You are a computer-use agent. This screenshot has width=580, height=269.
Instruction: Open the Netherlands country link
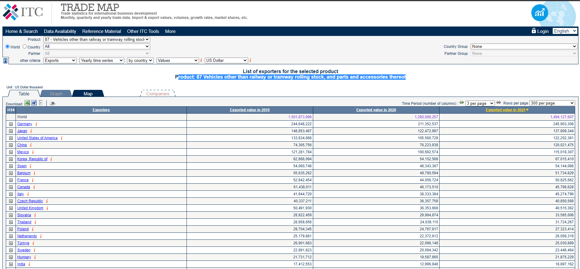point(27,236)
